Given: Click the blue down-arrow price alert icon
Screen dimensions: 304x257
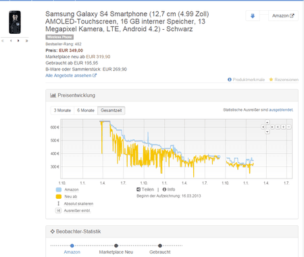Looking at the screenshot, I should pyautogui.click(x=253, y=16).
